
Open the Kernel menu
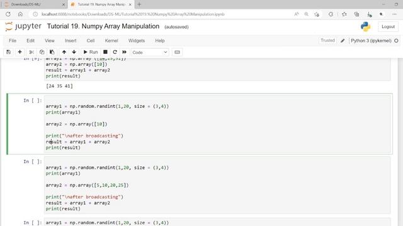pos(111,40)
